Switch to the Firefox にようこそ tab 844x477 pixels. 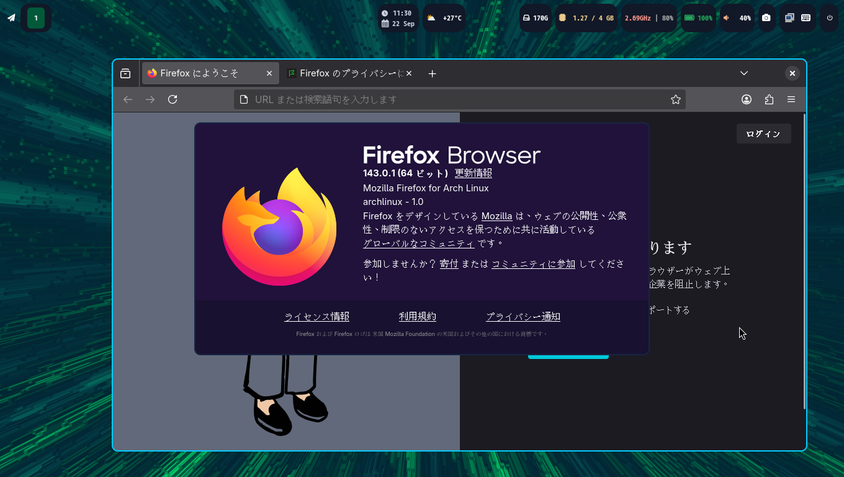point(210,73)
